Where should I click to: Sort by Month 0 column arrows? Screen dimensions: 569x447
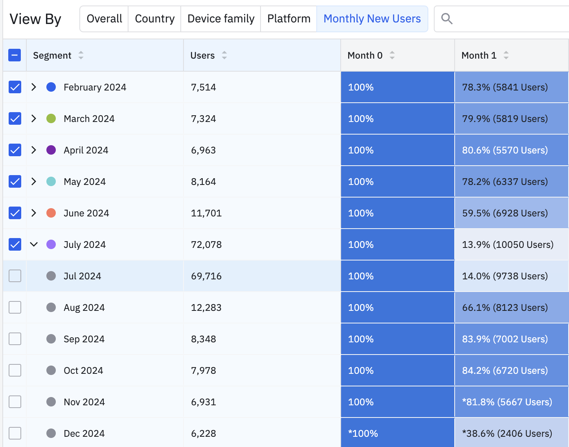392,55
